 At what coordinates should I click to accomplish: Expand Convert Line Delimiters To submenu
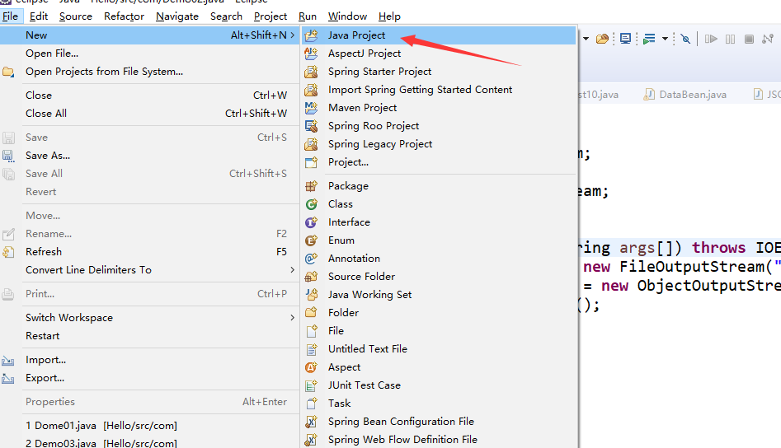click(x=293, y=270)
